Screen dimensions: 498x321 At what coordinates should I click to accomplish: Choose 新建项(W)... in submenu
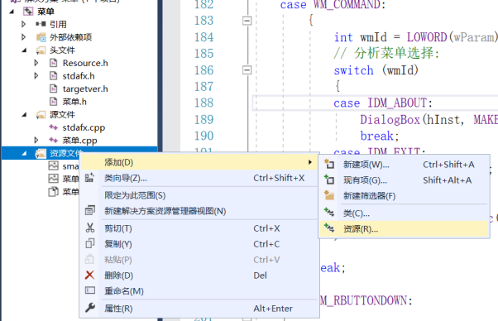point(404,165)
